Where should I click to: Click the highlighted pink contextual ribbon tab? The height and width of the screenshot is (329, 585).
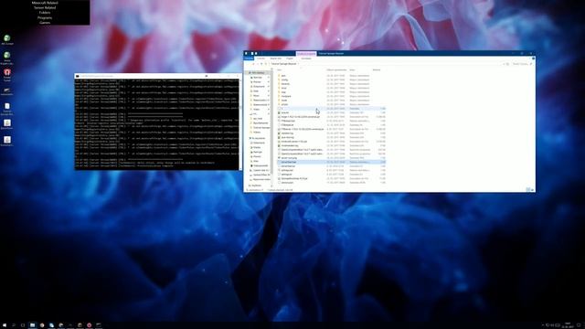306,54
